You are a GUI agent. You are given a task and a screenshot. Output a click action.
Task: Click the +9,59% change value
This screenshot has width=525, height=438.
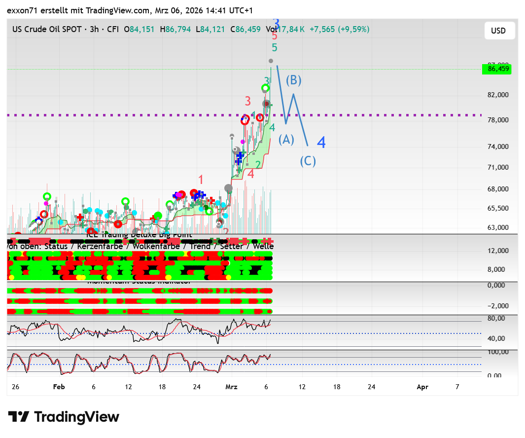coord(353,30)
